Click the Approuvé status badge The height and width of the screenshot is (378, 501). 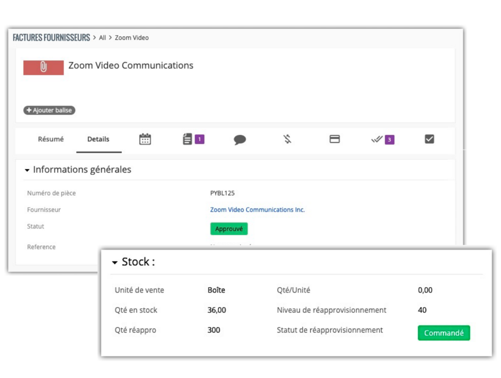click(229, 229)
